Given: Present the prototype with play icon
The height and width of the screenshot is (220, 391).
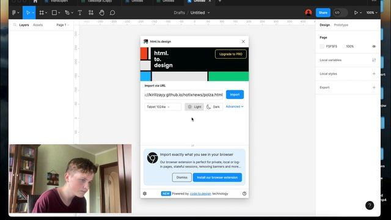Looking at the screenshot, I should tap(356, 13).
